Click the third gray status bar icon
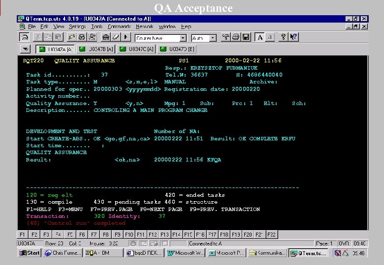Viewport: 384px width, 265px height. pyautogui.click(x=154, y=243)
